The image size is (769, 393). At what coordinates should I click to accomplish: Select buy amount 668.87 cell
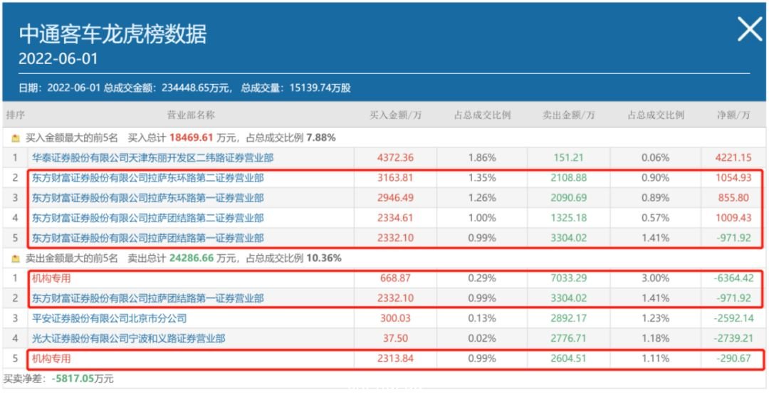pos(395,278)
